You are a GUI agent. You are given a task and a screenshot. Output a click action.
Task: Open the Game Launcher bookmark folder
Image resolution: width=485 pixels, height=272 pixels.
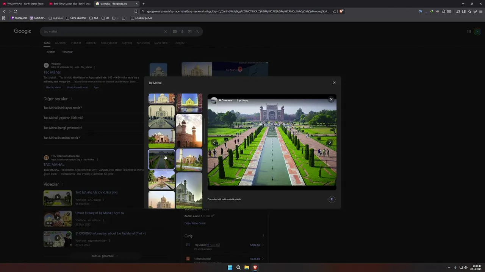click(76, 18)
